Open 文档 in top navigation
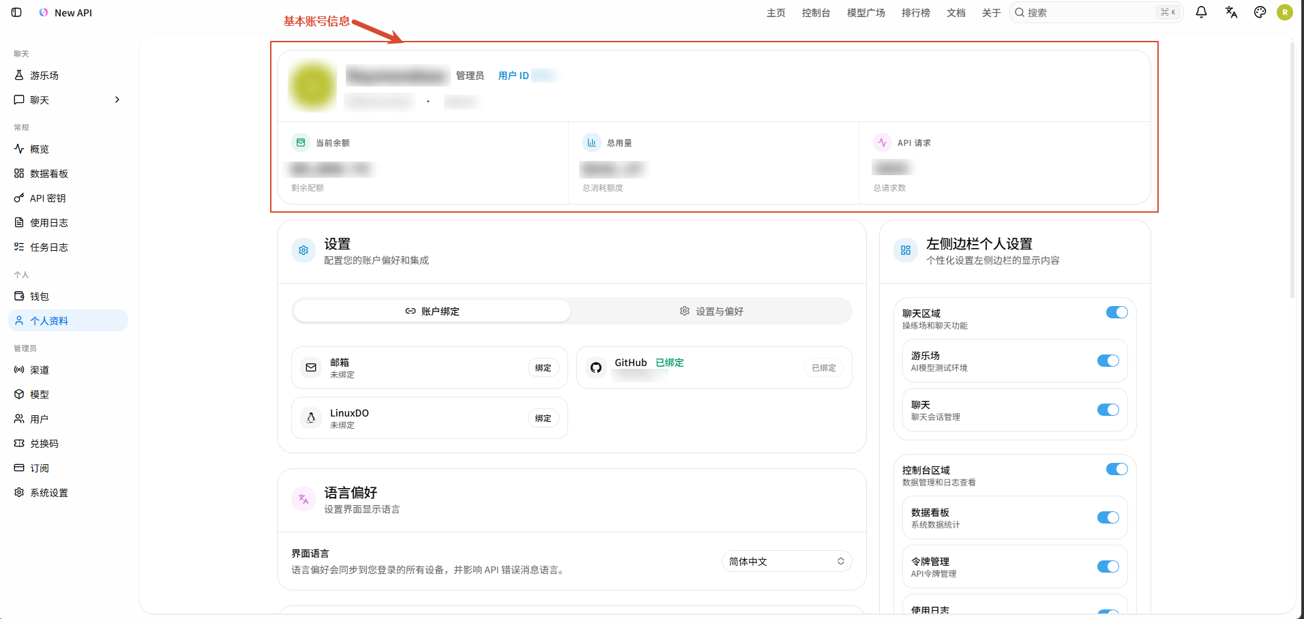The image size is (1304, 619). (955, 13)
